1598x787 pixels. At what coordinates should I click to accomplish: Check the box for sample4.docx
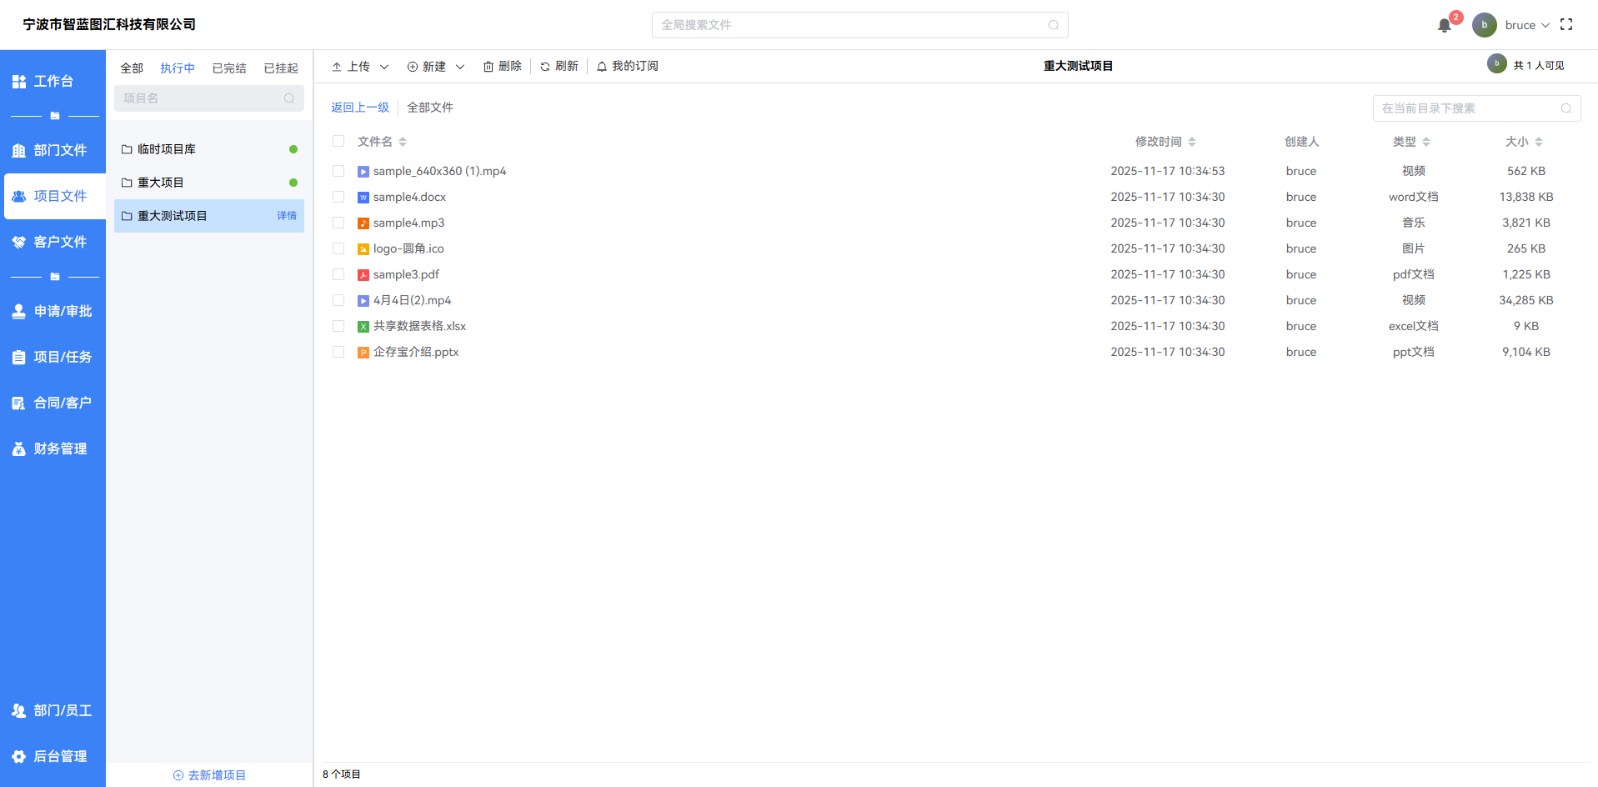click(x=338, y=197)
